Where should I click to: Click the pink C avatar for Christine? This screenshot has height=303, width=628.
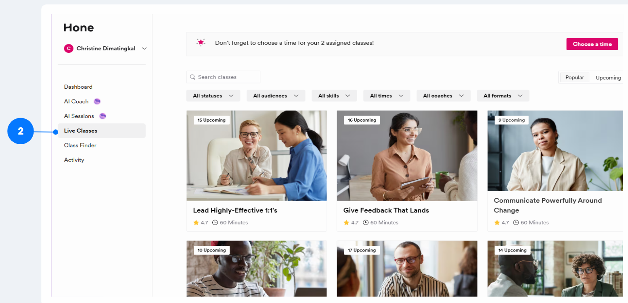(69, 48)
